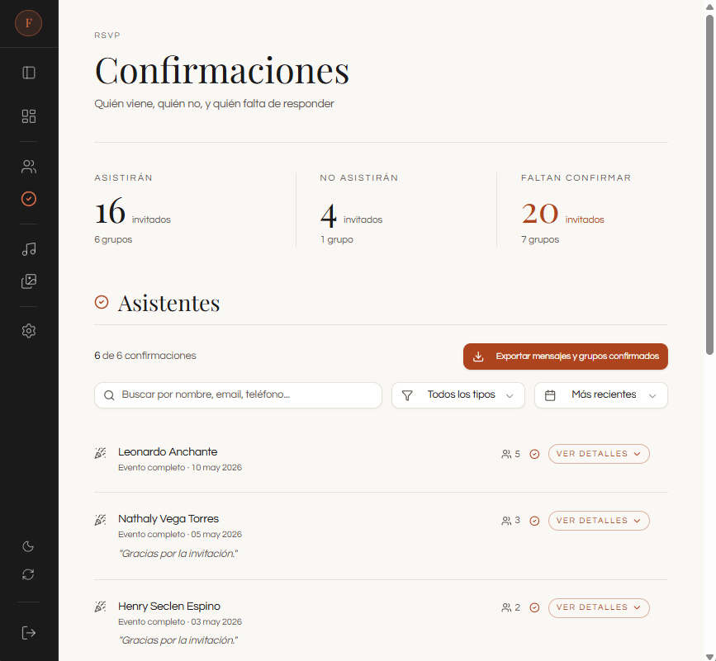This screenshot has width=716, height=661.
Task: Open the guests people icon in sidebar
Action: pos(29,167)
